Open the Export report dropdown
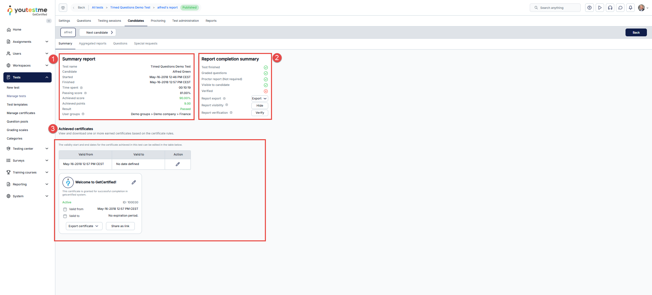 coord(259,98)
